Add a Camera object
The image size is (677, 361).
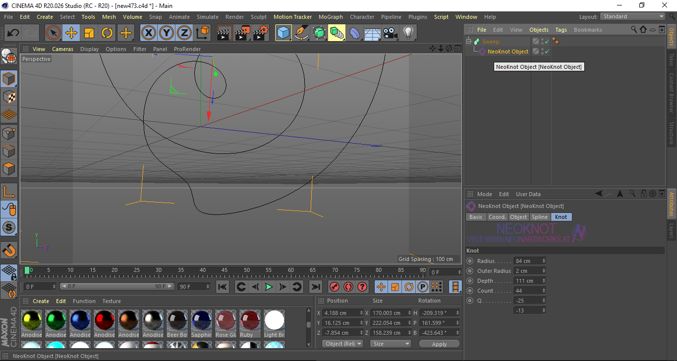coord(390,33)
